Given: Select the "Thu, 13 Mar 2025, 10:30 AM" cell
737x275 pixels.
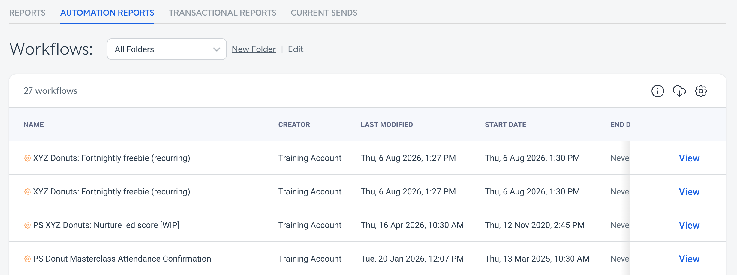Looking at the screenshot, I should [x=537, y=259].
